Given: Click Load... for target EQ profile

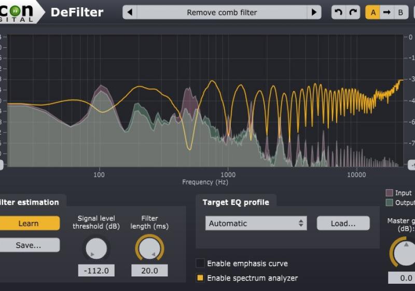Looking at the screenshot, I should 343,223.
